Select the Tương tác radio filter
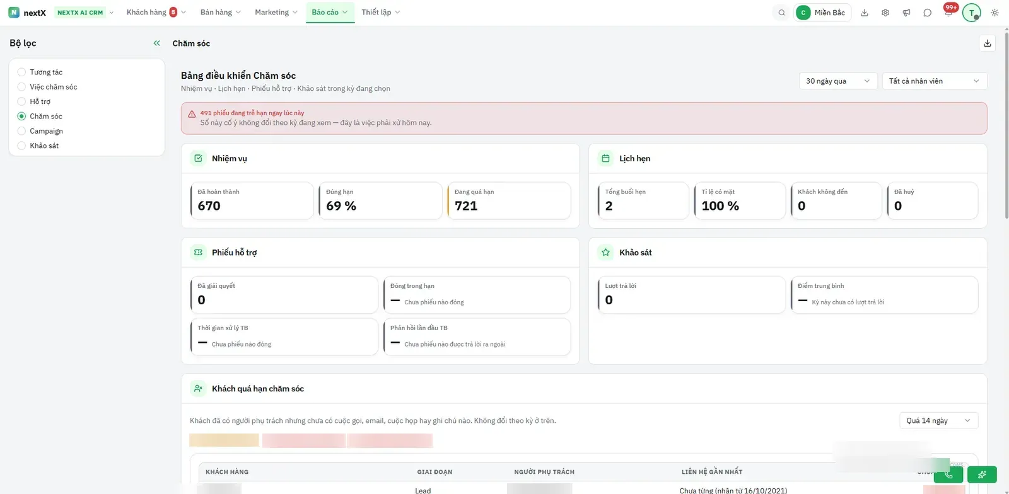This screenshot has width=1009, height=494. [x=21, y=72]
